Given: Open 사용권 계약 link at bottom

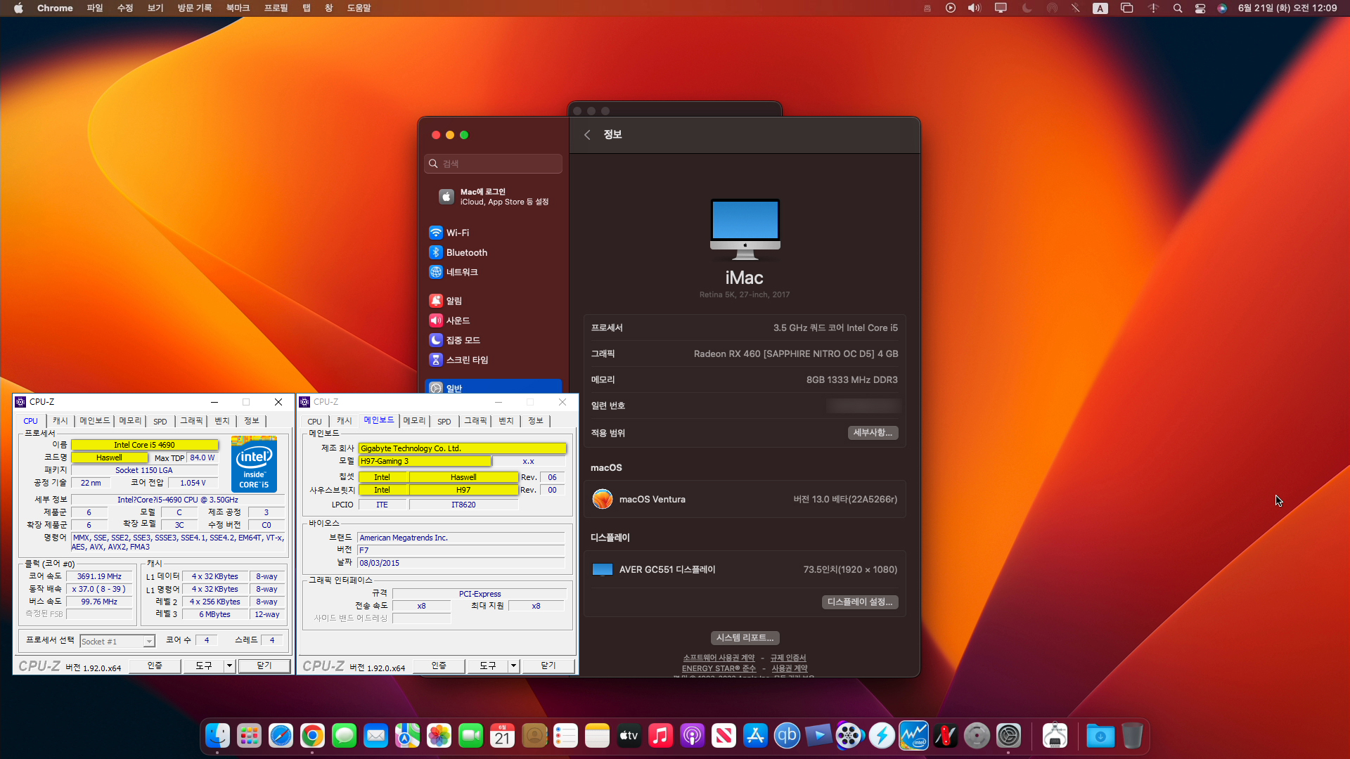Looking at the screenshot, I should pyautogui.click(x=790, y=668).
